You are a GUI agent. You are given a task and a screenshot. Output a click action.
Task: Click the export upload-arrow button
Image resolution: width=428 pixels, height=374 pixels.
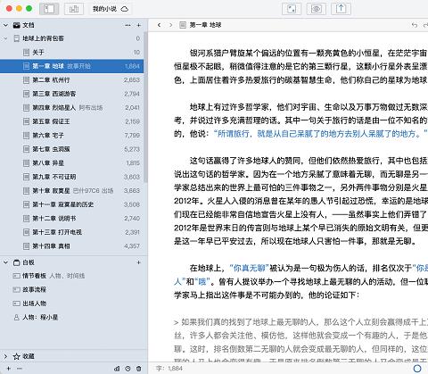(341, 9)
